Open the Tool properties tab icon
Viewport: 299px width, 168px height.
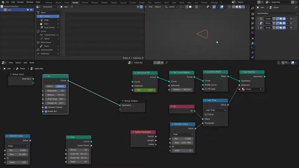click(252, 9)
